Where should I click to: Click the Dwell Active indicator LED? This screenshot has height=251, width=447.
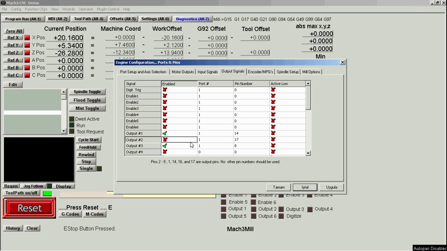coord(72,119)
